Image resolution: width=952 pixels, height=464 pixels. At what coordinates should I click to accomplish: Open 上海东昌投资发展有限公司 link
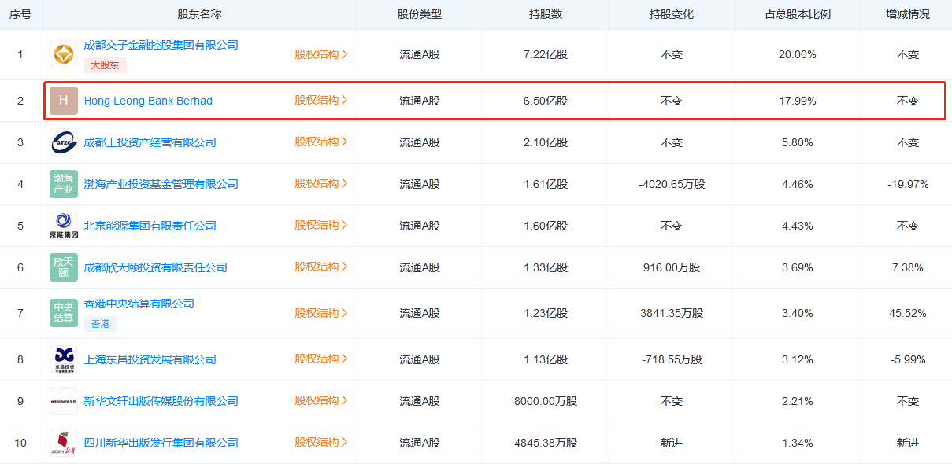[x=150, y=359]
